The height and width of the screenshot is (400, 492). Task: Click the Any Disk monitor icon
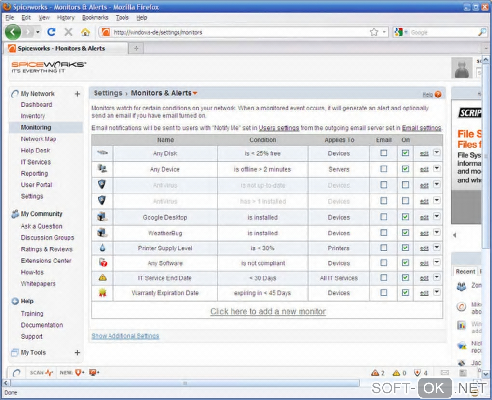102,153
